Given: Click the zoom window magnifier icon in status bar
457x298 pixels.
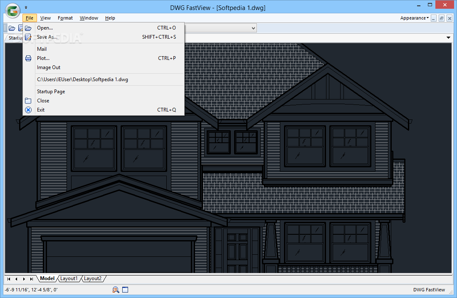Looking at the screenshot, I should (x=116, y=290).
